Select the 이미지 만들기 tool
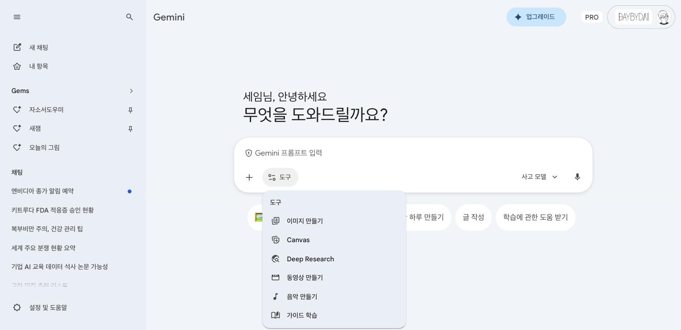Viewport: 681px width, 330px height. 304,221
